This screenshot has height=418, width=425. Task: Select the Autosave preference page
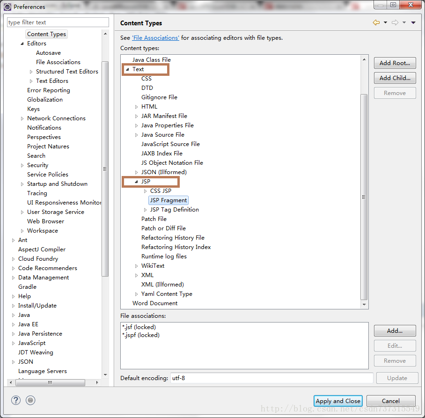point(48,53)
